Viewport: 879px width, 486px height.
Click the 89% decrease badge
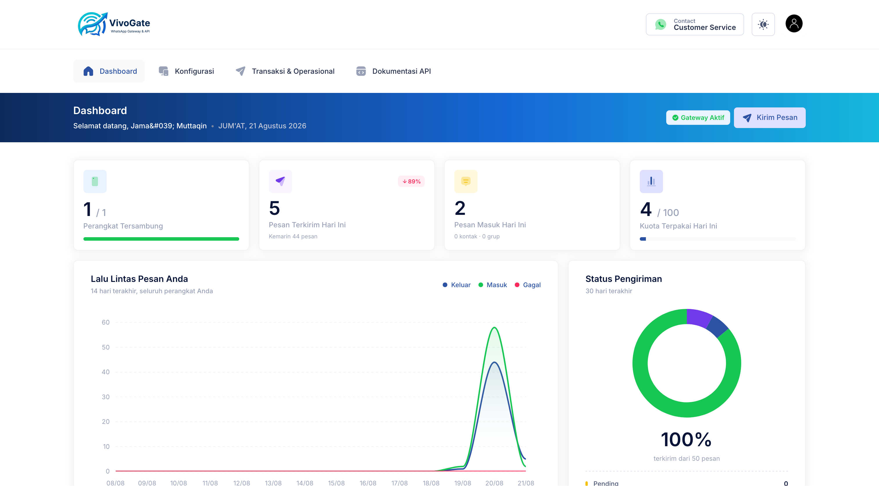411,181
